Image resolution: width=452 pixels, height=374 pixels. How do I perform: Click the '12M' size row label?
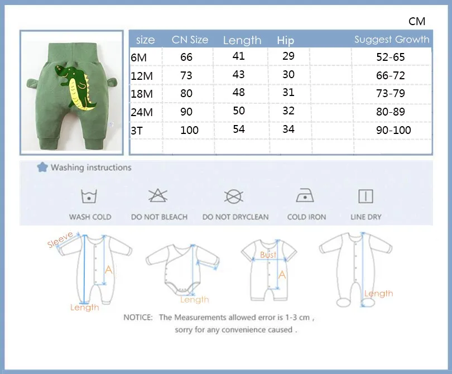(x=142, y=76)
